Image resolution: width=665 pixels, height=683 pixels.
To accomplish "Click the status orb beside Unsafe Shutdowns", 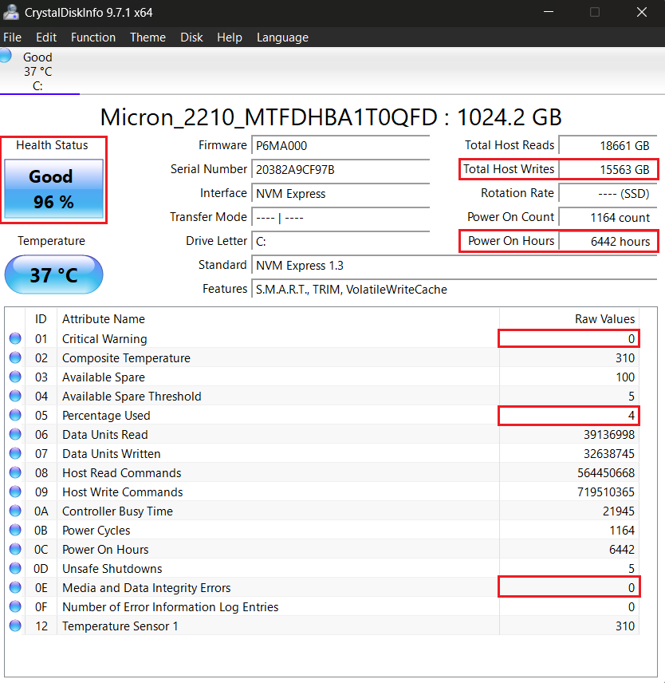I will click(15, 569).
